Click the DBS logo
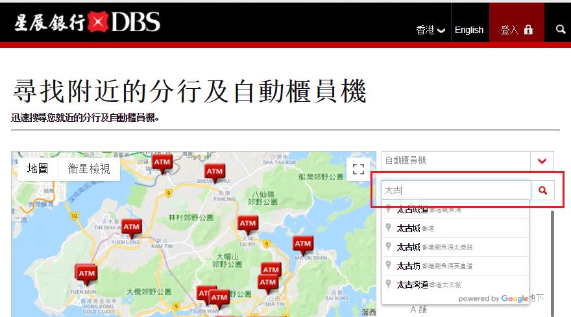 pos(88,21)
